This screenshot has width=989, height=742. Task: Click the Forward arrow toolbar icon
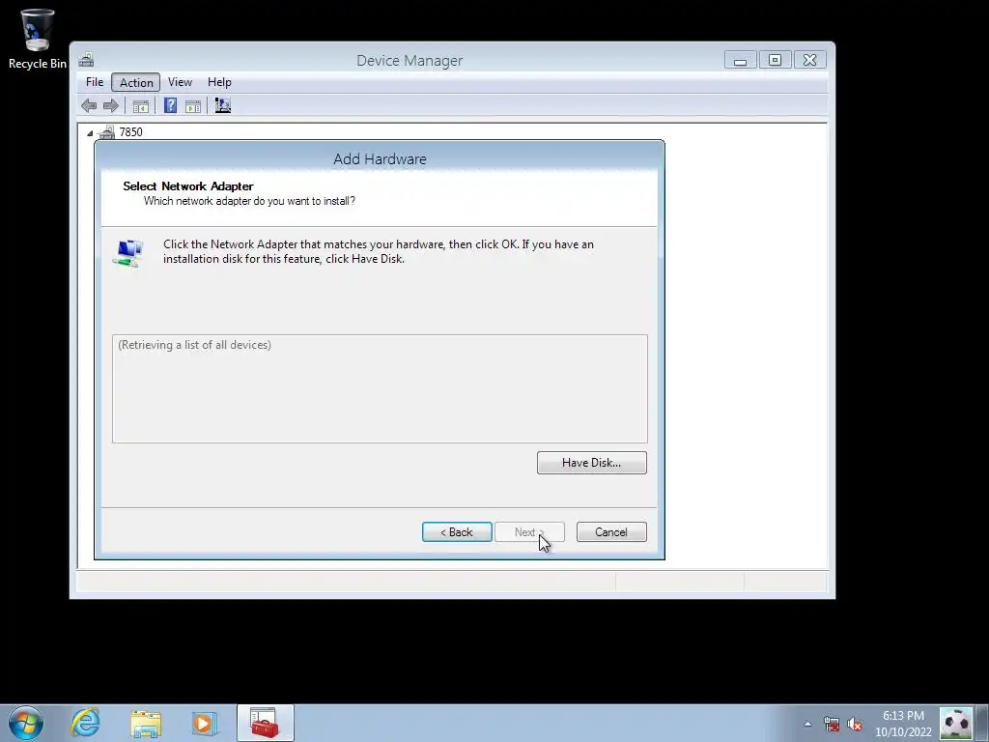click(x=111, y=106)
